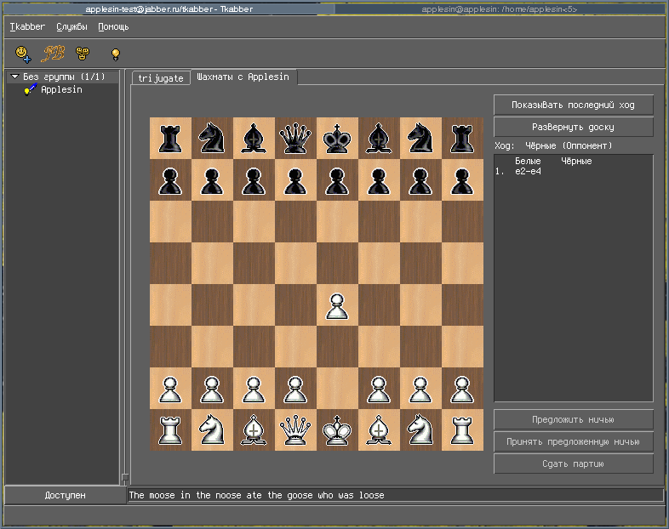Select the white rook on a1

tap(170, 430)
